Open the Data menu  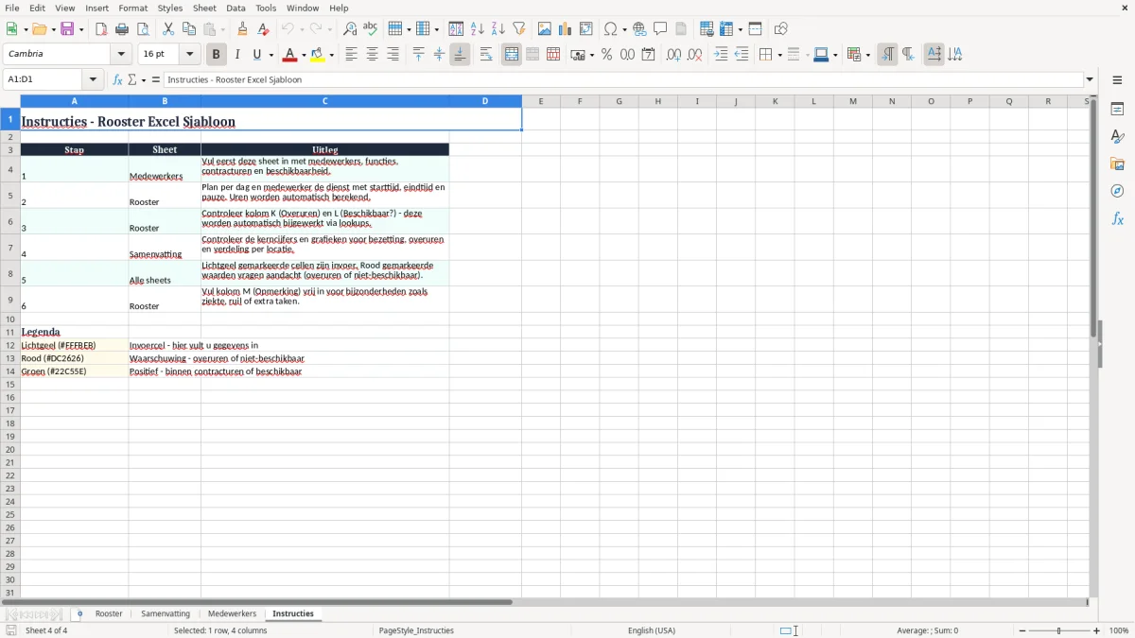(236, 8)
